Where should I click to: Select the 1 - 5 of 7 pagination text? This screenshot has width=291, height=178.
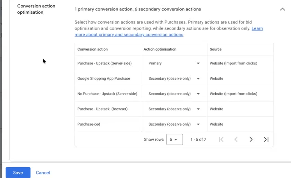pyautogui.click(x=198, y=140)
